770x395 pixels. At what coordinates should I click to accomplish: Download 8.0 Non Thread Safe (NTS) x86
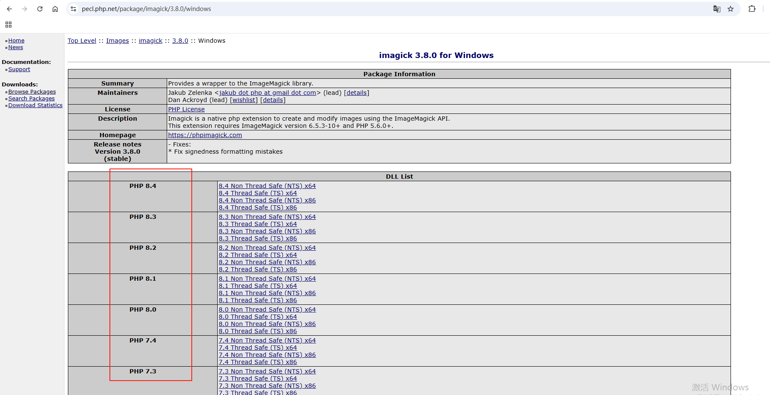coord(267,324)
